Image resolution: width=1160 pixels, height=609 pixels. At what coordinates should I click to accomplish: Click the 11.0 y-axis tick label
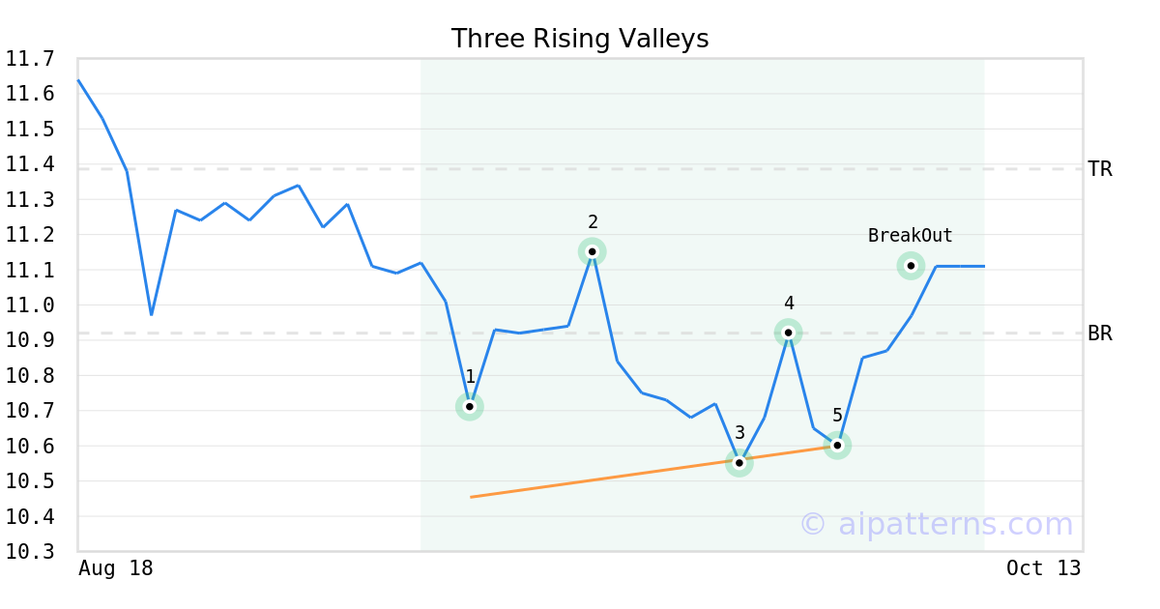[29, 305]
